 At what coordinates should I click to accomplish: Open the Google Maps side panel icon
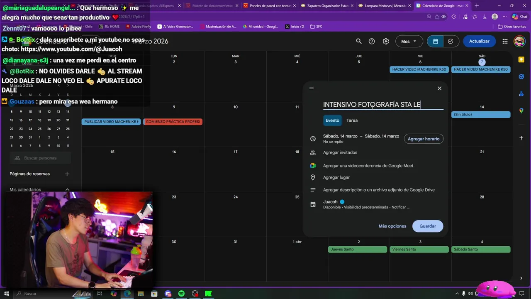coord(521,111)
